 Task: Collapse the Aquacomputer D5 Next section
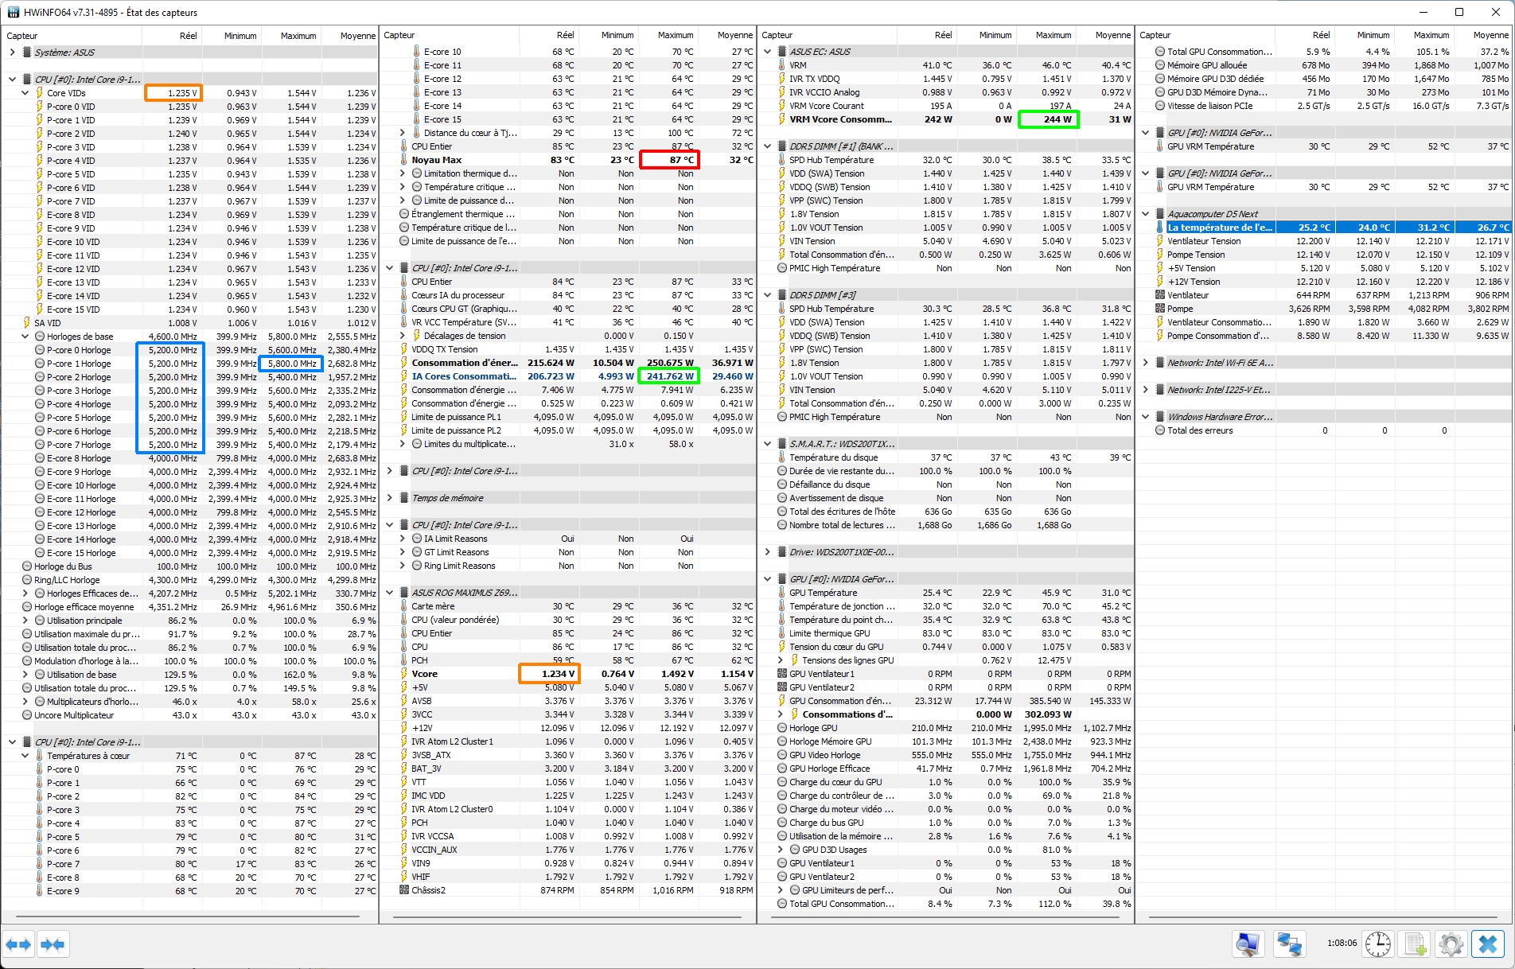click(x=1146, y=214)
